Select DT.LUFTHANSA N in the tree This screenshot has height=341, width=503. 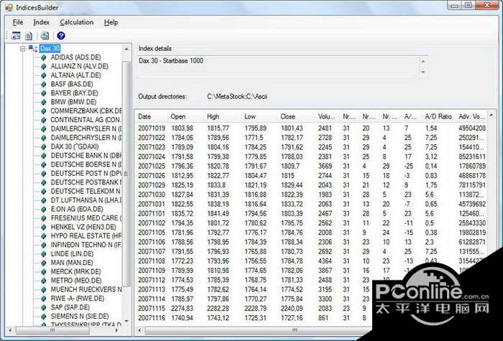[86, 200]
